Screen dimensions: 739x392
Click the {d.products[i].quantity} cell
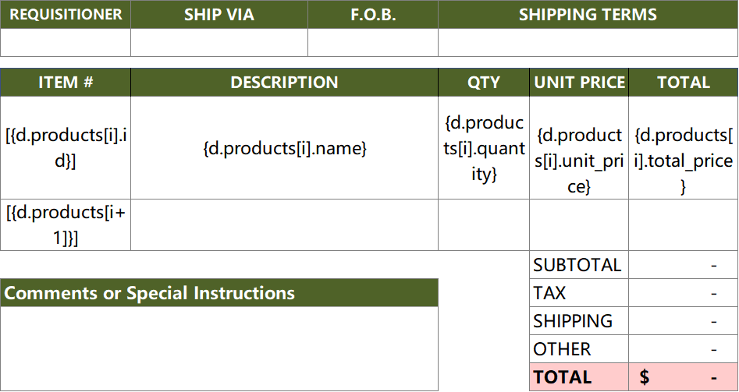484,148
